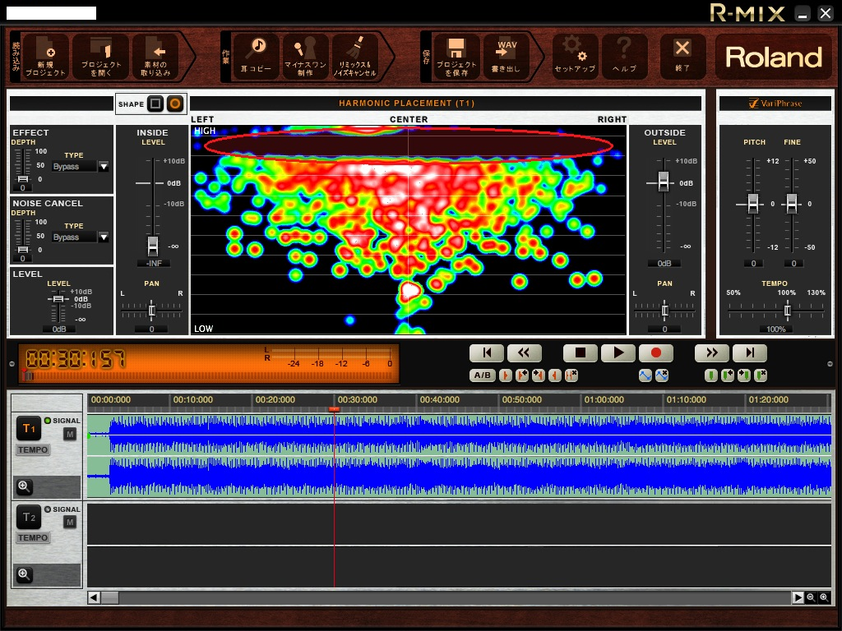Screen dimensions: 842x631
Task: Add a green marker
Action: pos(711,375)
